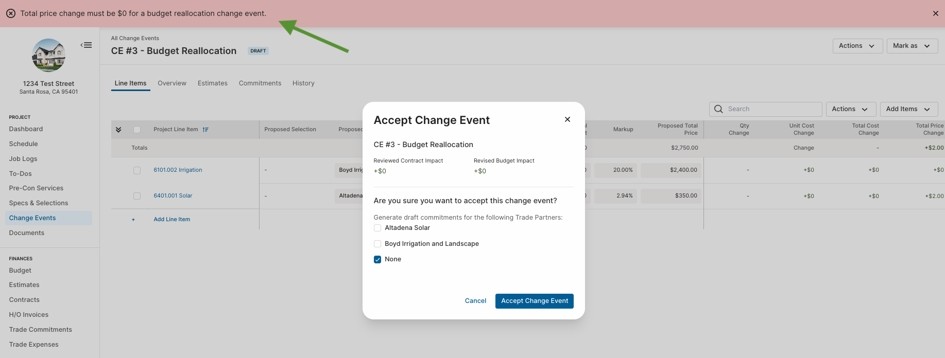Select the 6101.002 Irrigation row checkbox

tap(137, 170)
